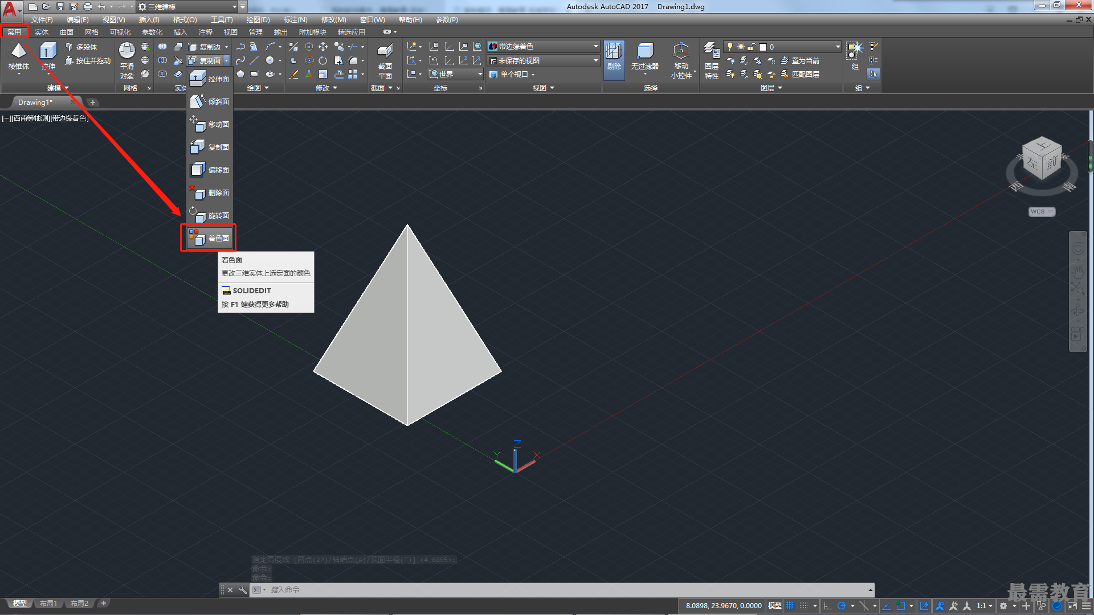
Task: Toggle polar tracking in status bar
Action: click(841, 606)
